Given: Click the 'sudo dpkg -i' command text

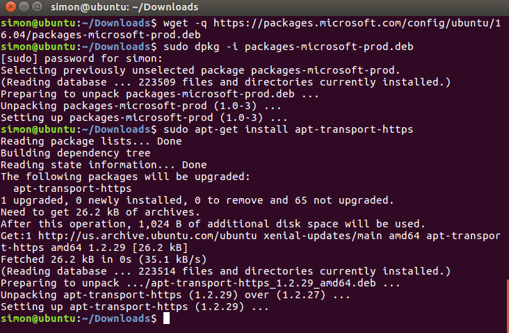Looking at the screenshot, I should 202,47.
